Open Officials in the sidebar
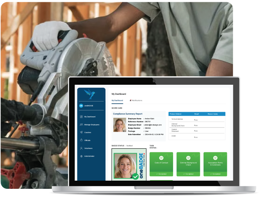 (85, 140)
